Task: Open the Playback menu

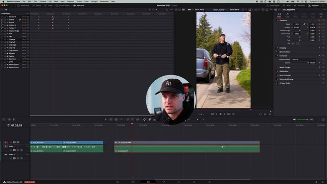Action: (x=71, y=2)
